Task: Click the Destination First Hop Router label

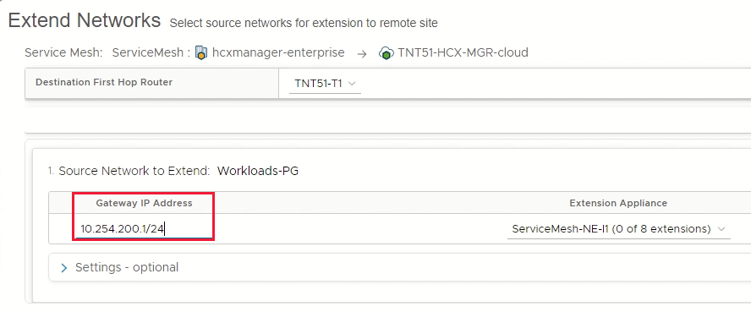Action: (x=104, y=82)
